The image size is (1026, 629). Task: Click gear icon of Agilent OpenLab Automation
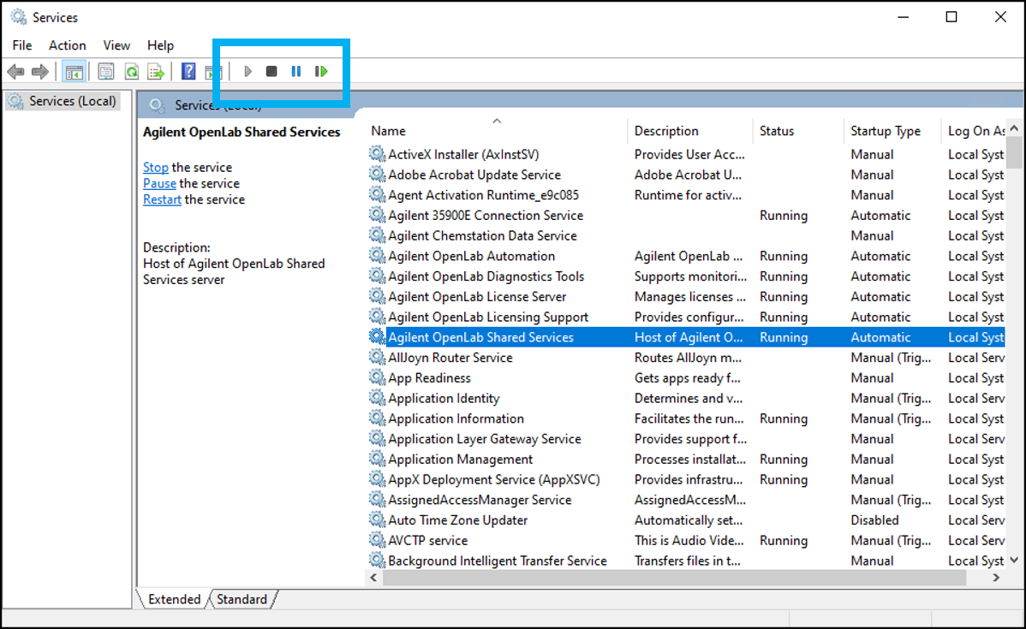[x=377, y=255]
